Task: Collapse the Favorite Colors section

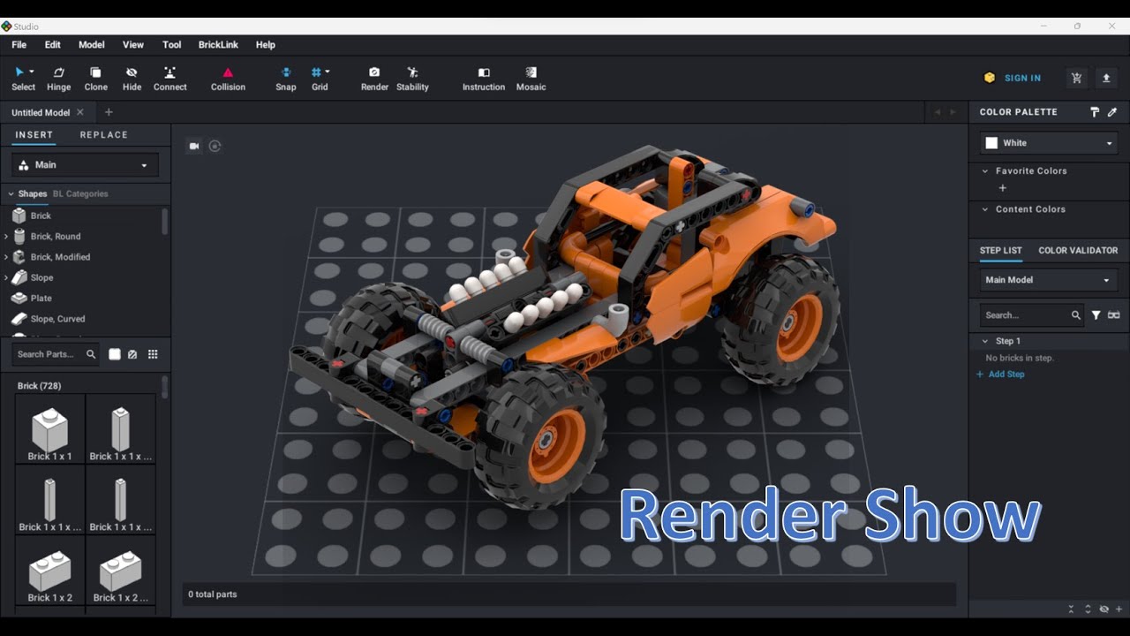Action: [x=985, y=171]
